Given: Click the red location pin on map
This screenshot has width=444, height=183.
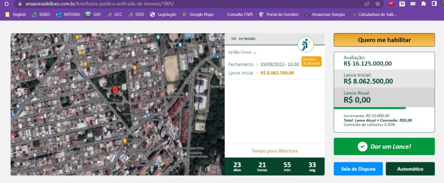Looking at the screenshot, I should 115,90.
